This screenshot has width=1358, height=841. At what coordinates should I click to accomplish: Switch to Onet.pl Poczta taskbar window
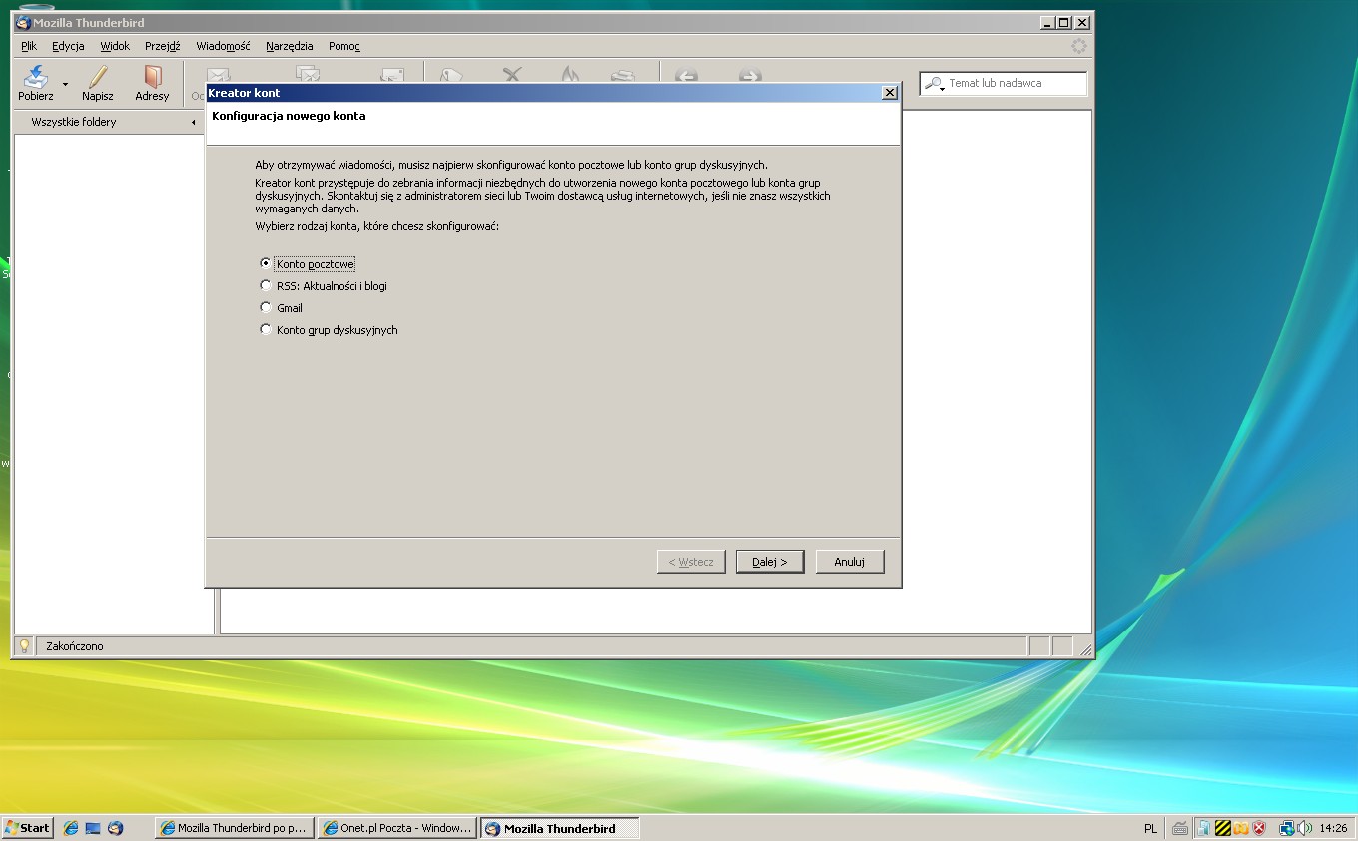pyautogui.click(x=396, y=828)
